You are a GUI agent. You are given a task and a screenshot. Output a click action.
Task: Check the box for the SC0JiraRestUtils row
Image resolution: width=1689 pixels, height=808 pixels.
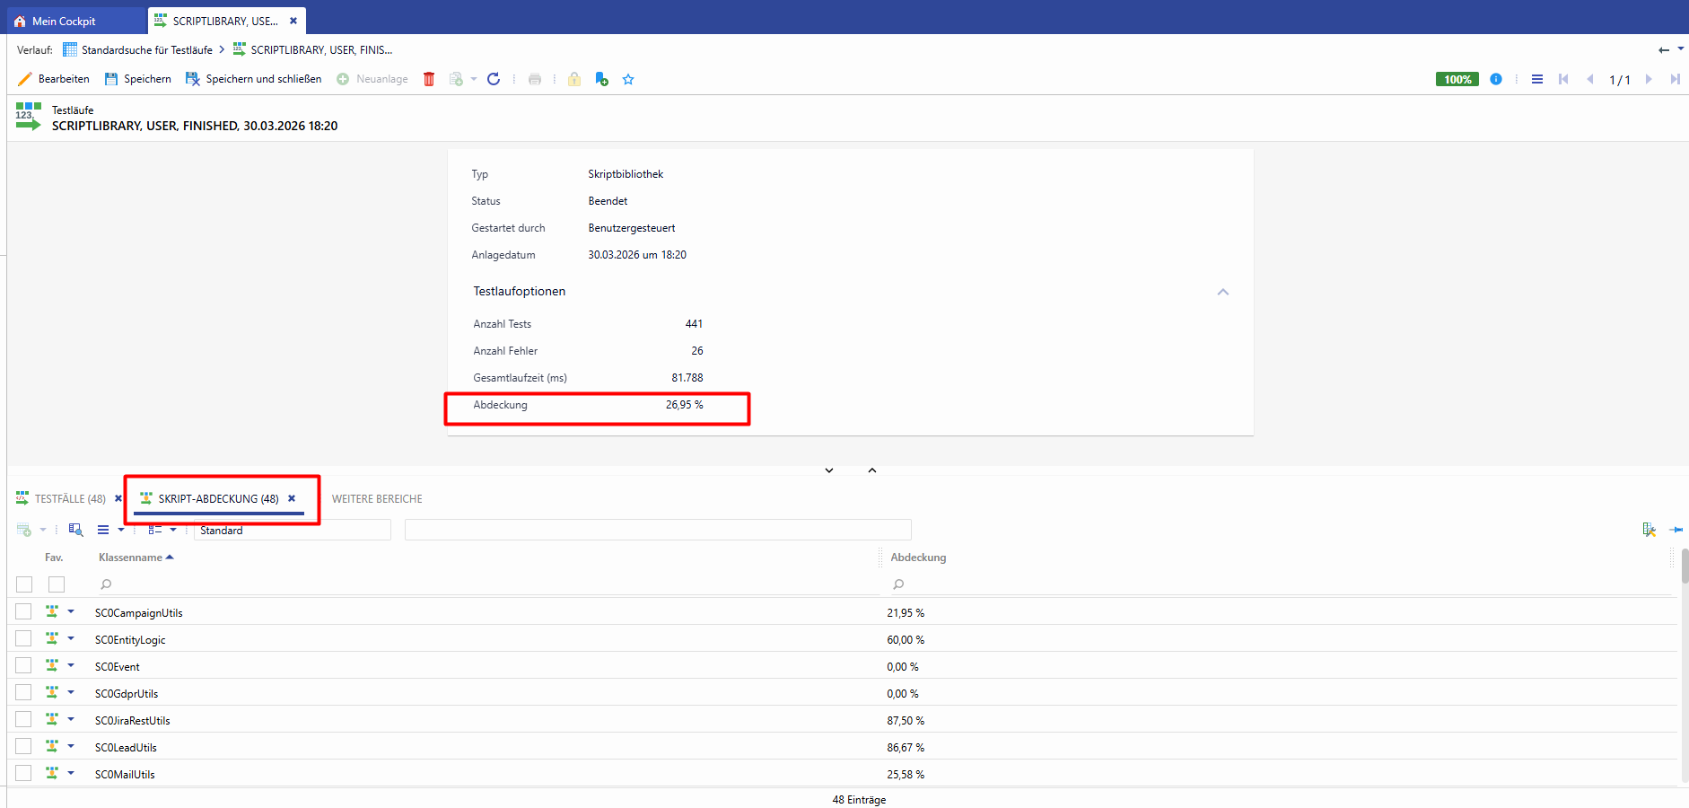[24, 719]
